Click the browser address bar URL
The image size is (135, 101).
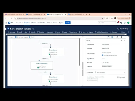tap(31, 18)
